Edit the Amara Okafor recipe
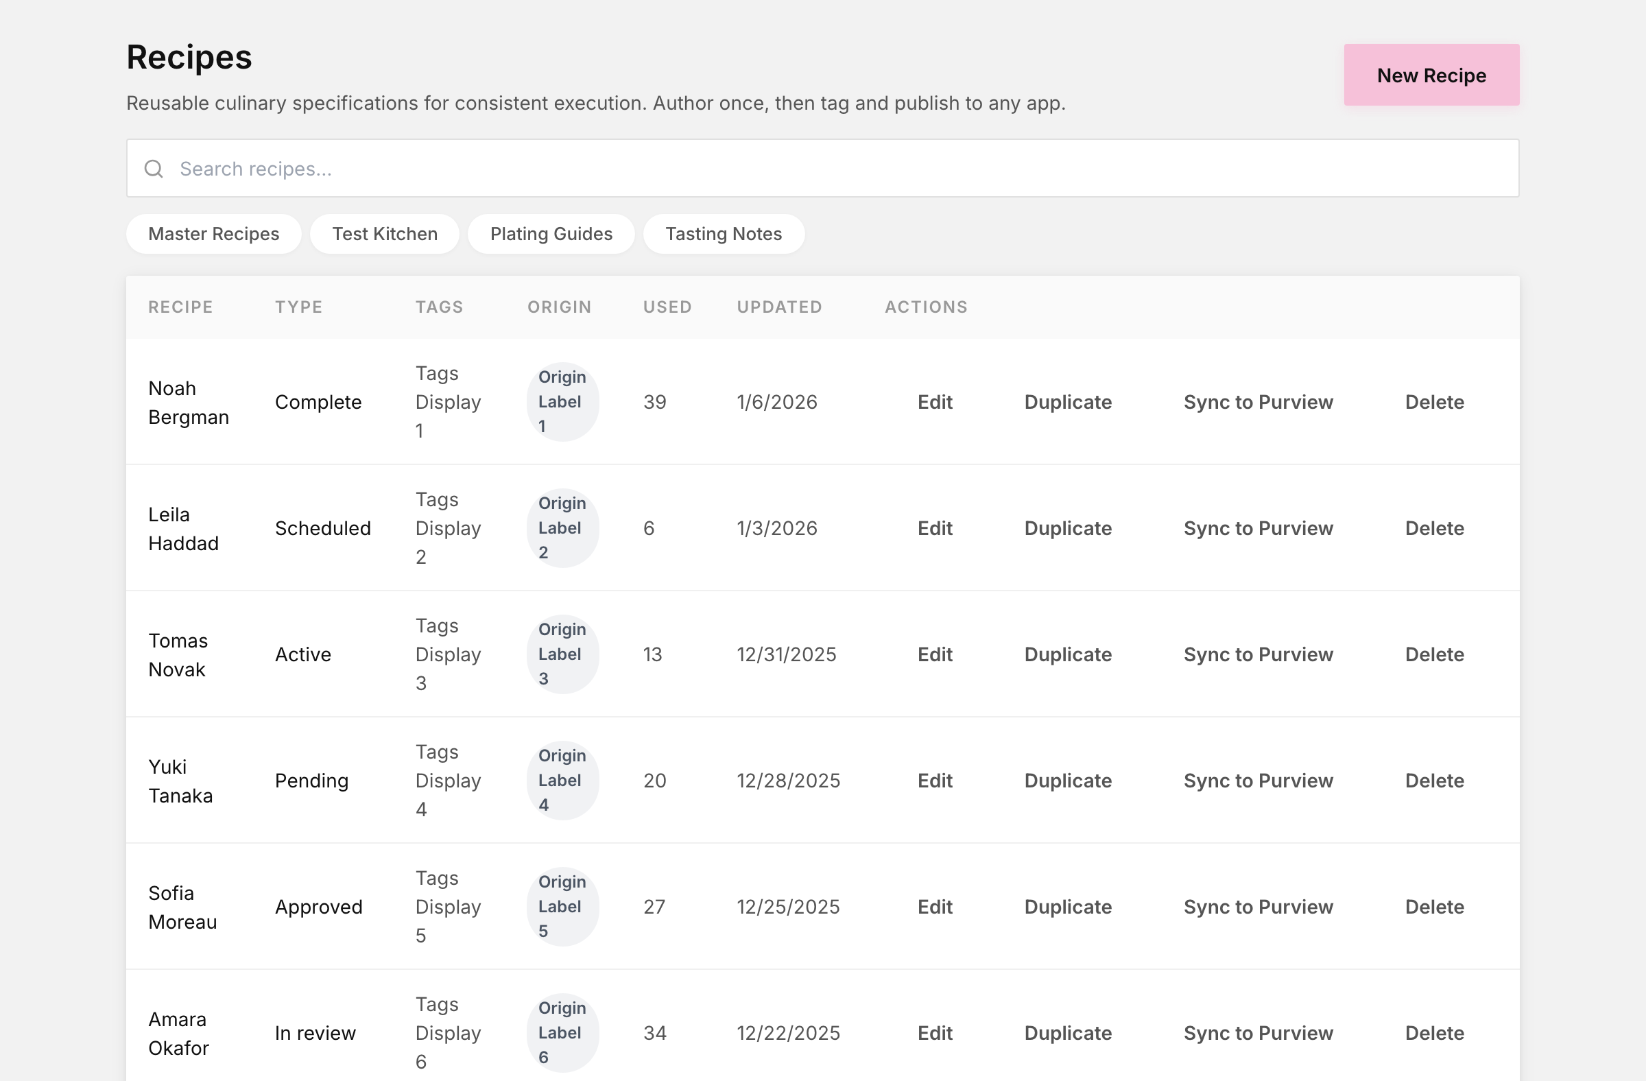Screen dimensions: 1646x1081 pos(934,1033)
